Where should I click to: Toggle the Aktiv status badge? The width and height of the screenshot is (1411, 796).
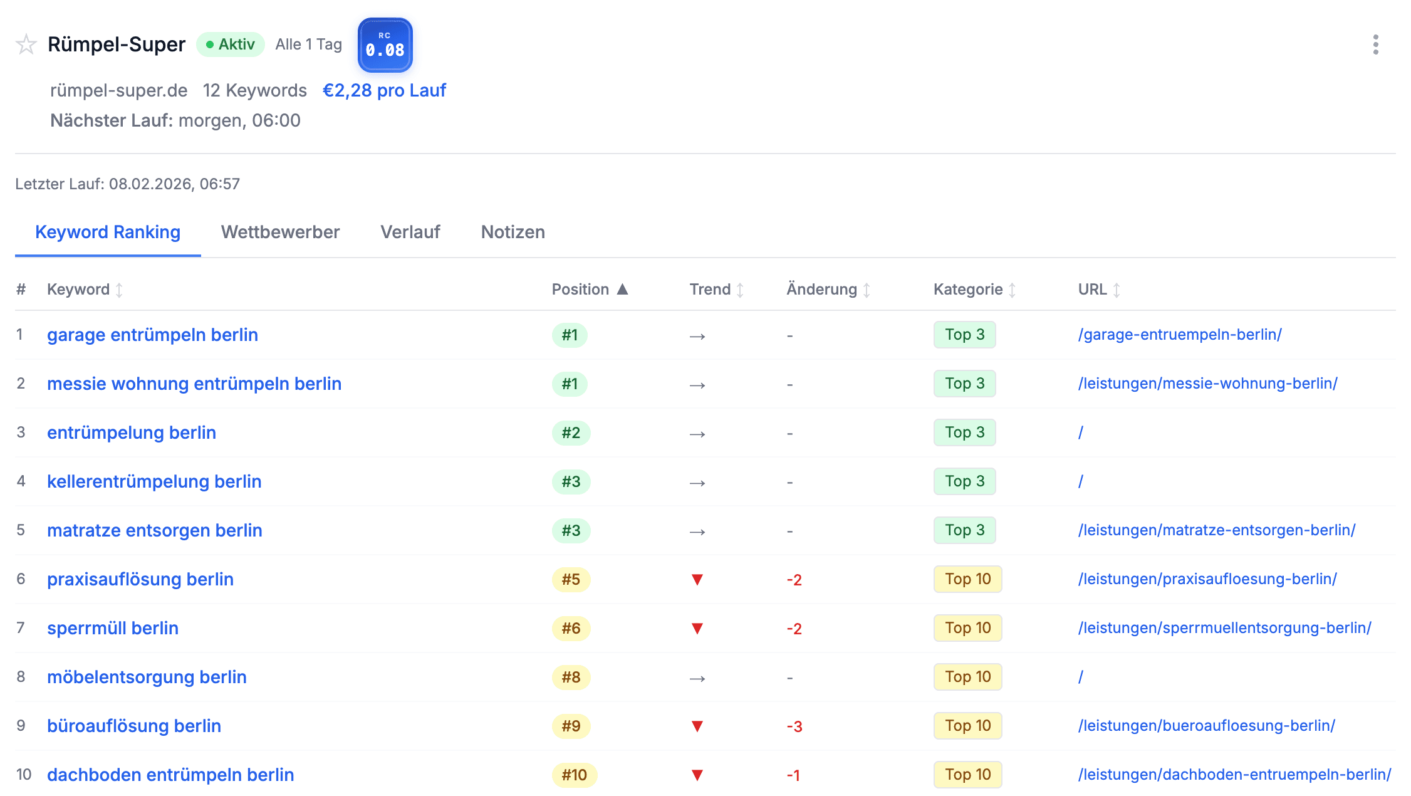point(230,44)
